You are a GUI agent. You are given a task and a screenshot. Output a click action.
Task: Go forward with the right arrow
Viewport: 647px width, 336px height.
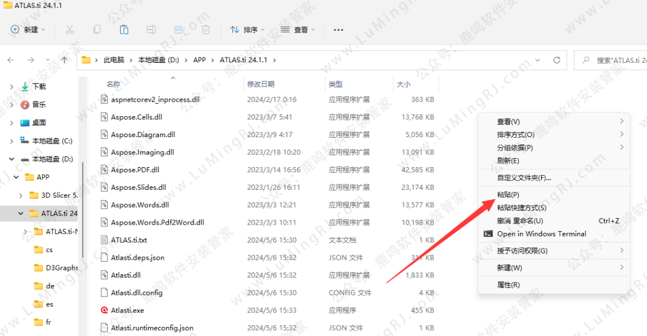(31, 60)
